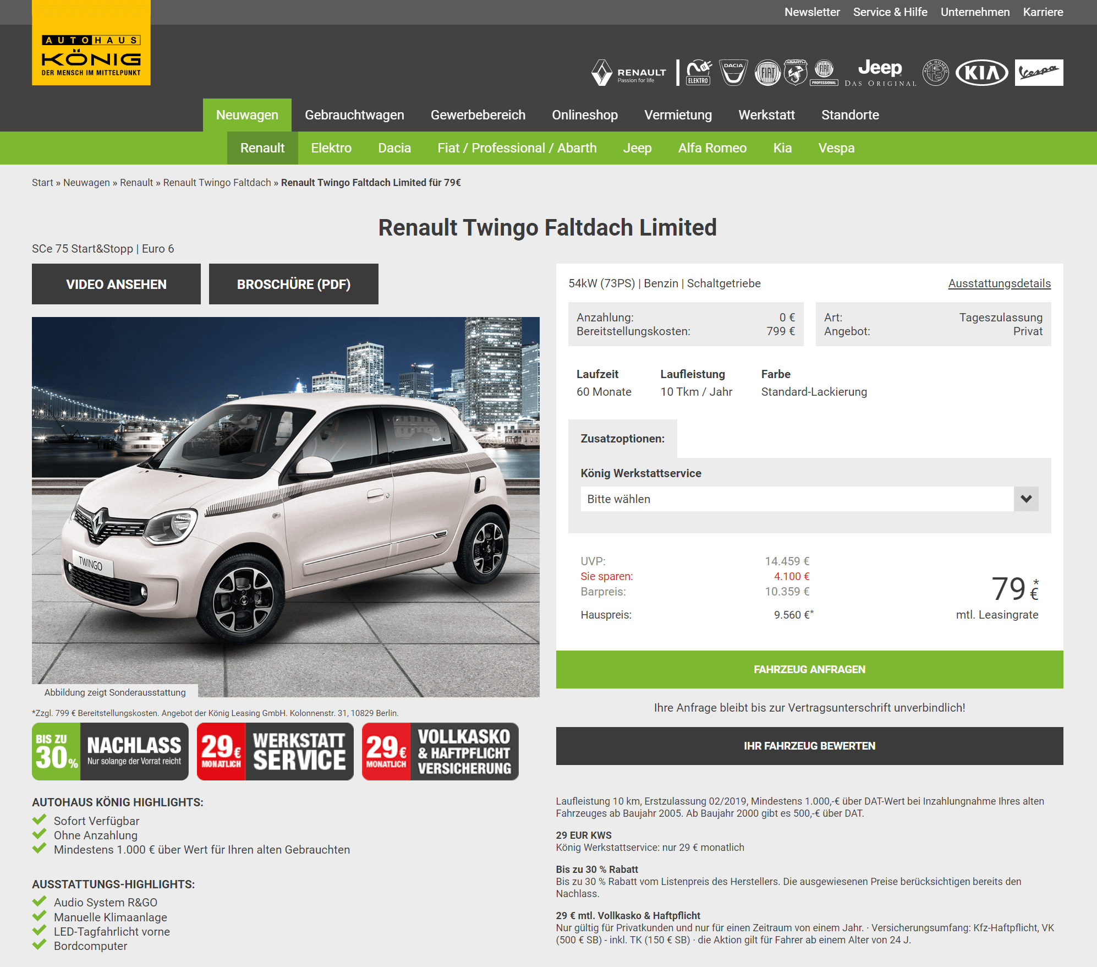
Task: Click the 'Zusatzoptionen:' tab label
Action: pos(622,439)
